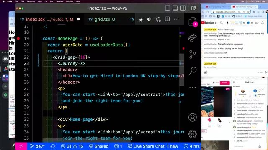Open the Live Share arrow icon in the activity bar
The height and width of the screenshot is (150, 268).
point(193,38)
